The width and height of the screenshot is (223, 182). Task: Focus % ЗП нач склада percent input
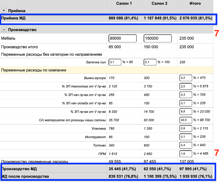tap(185, 103)
